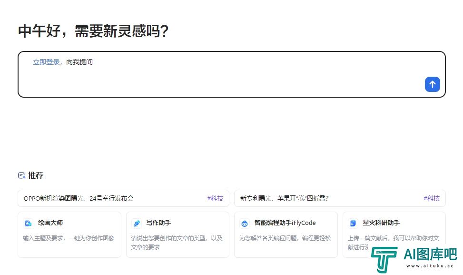Click the 中午好，需要新灵感吗? greeting heading
This screenshot has width=463, height=275.
tap(93, 31)
